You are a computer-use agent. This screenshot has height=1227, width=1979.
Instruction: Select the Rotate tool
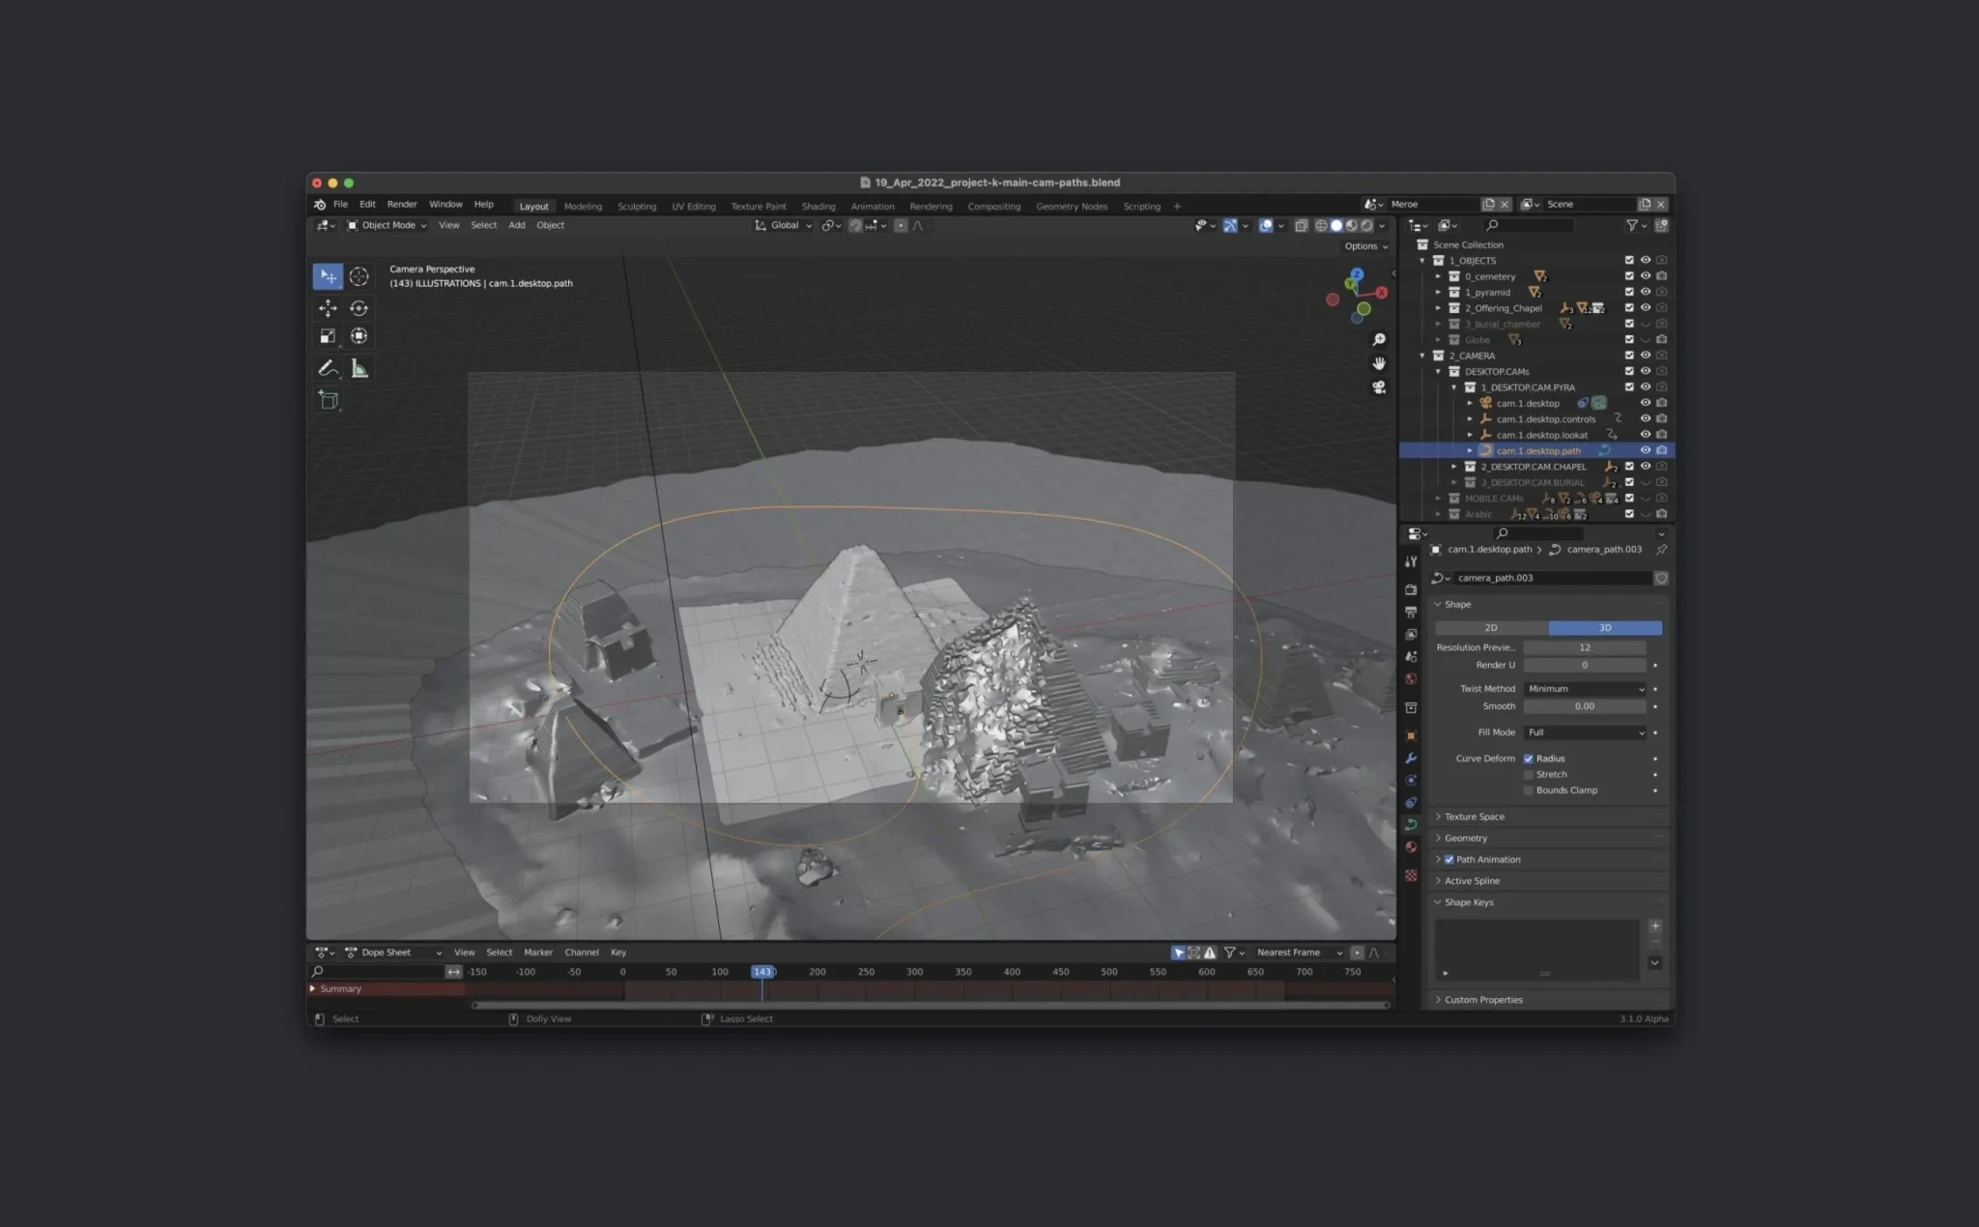[x=359, y=308]
